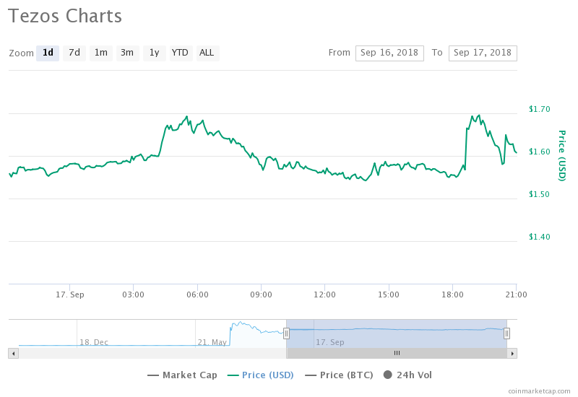Click the 18. Dec navigator label
This screenshot has height=397, width=578.
(94, 342)
